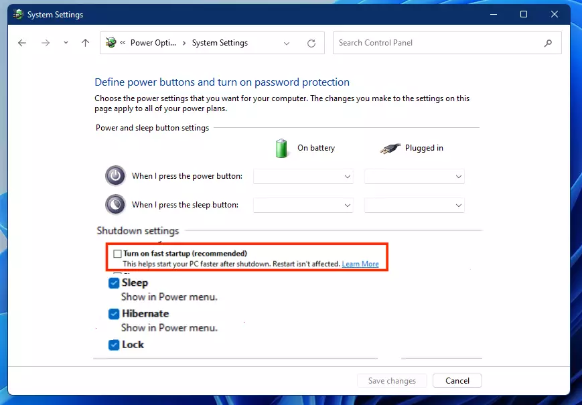Screen dimensions: 582x405
Task: Click the Power Options icon in the address bar
Action: click(111, 43)
